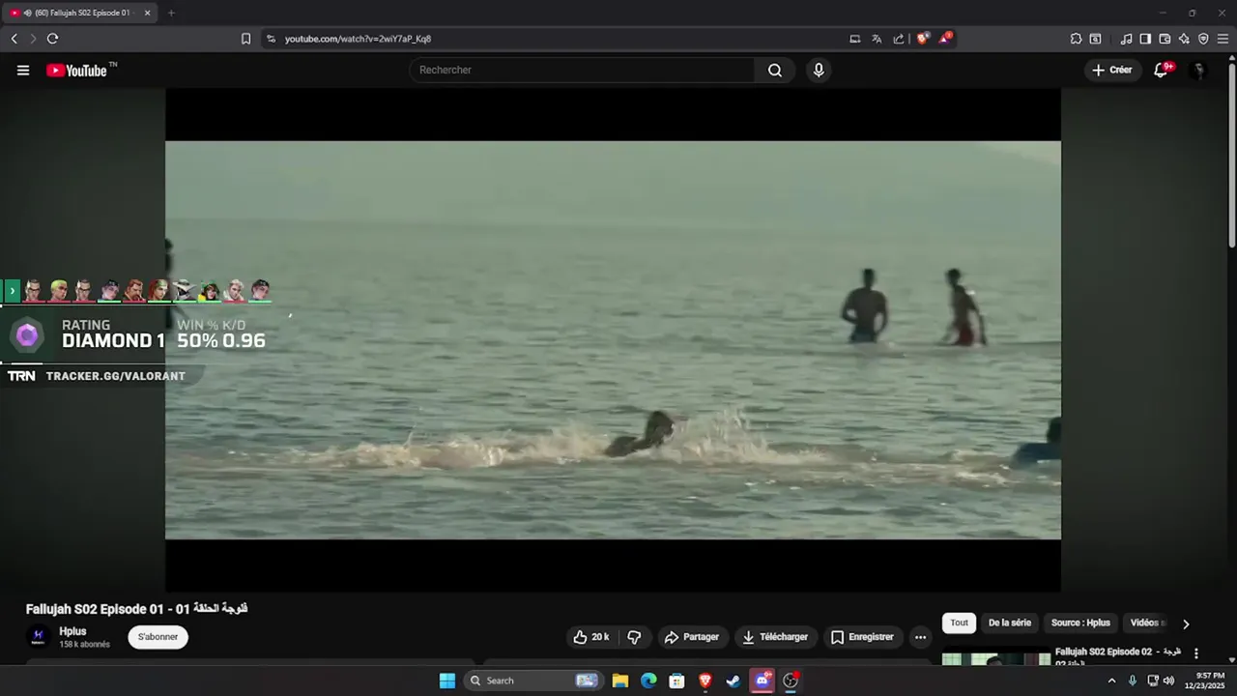Open a new browser tab with plus

pyautogui.click(x=171, y=13)
